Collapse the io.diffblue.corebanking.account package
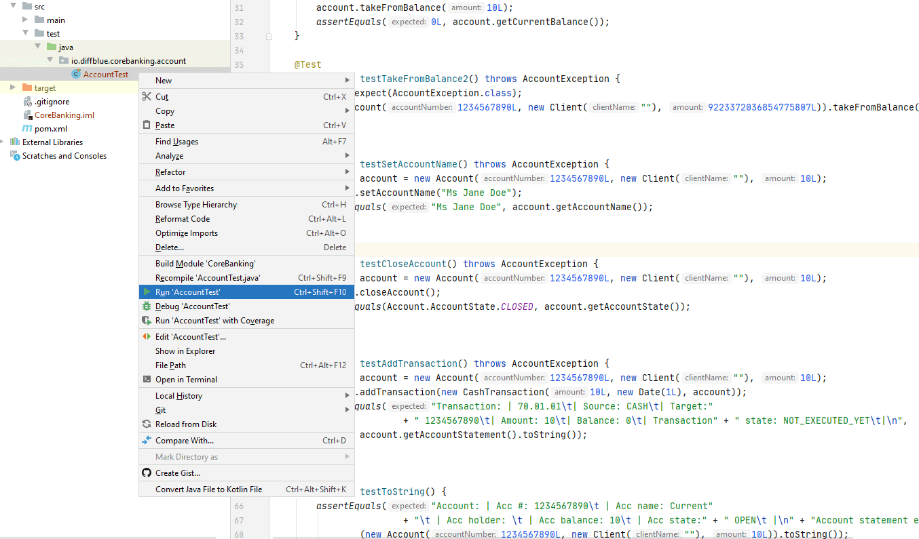This screenshot has height=539, width=919. [50, 61]
